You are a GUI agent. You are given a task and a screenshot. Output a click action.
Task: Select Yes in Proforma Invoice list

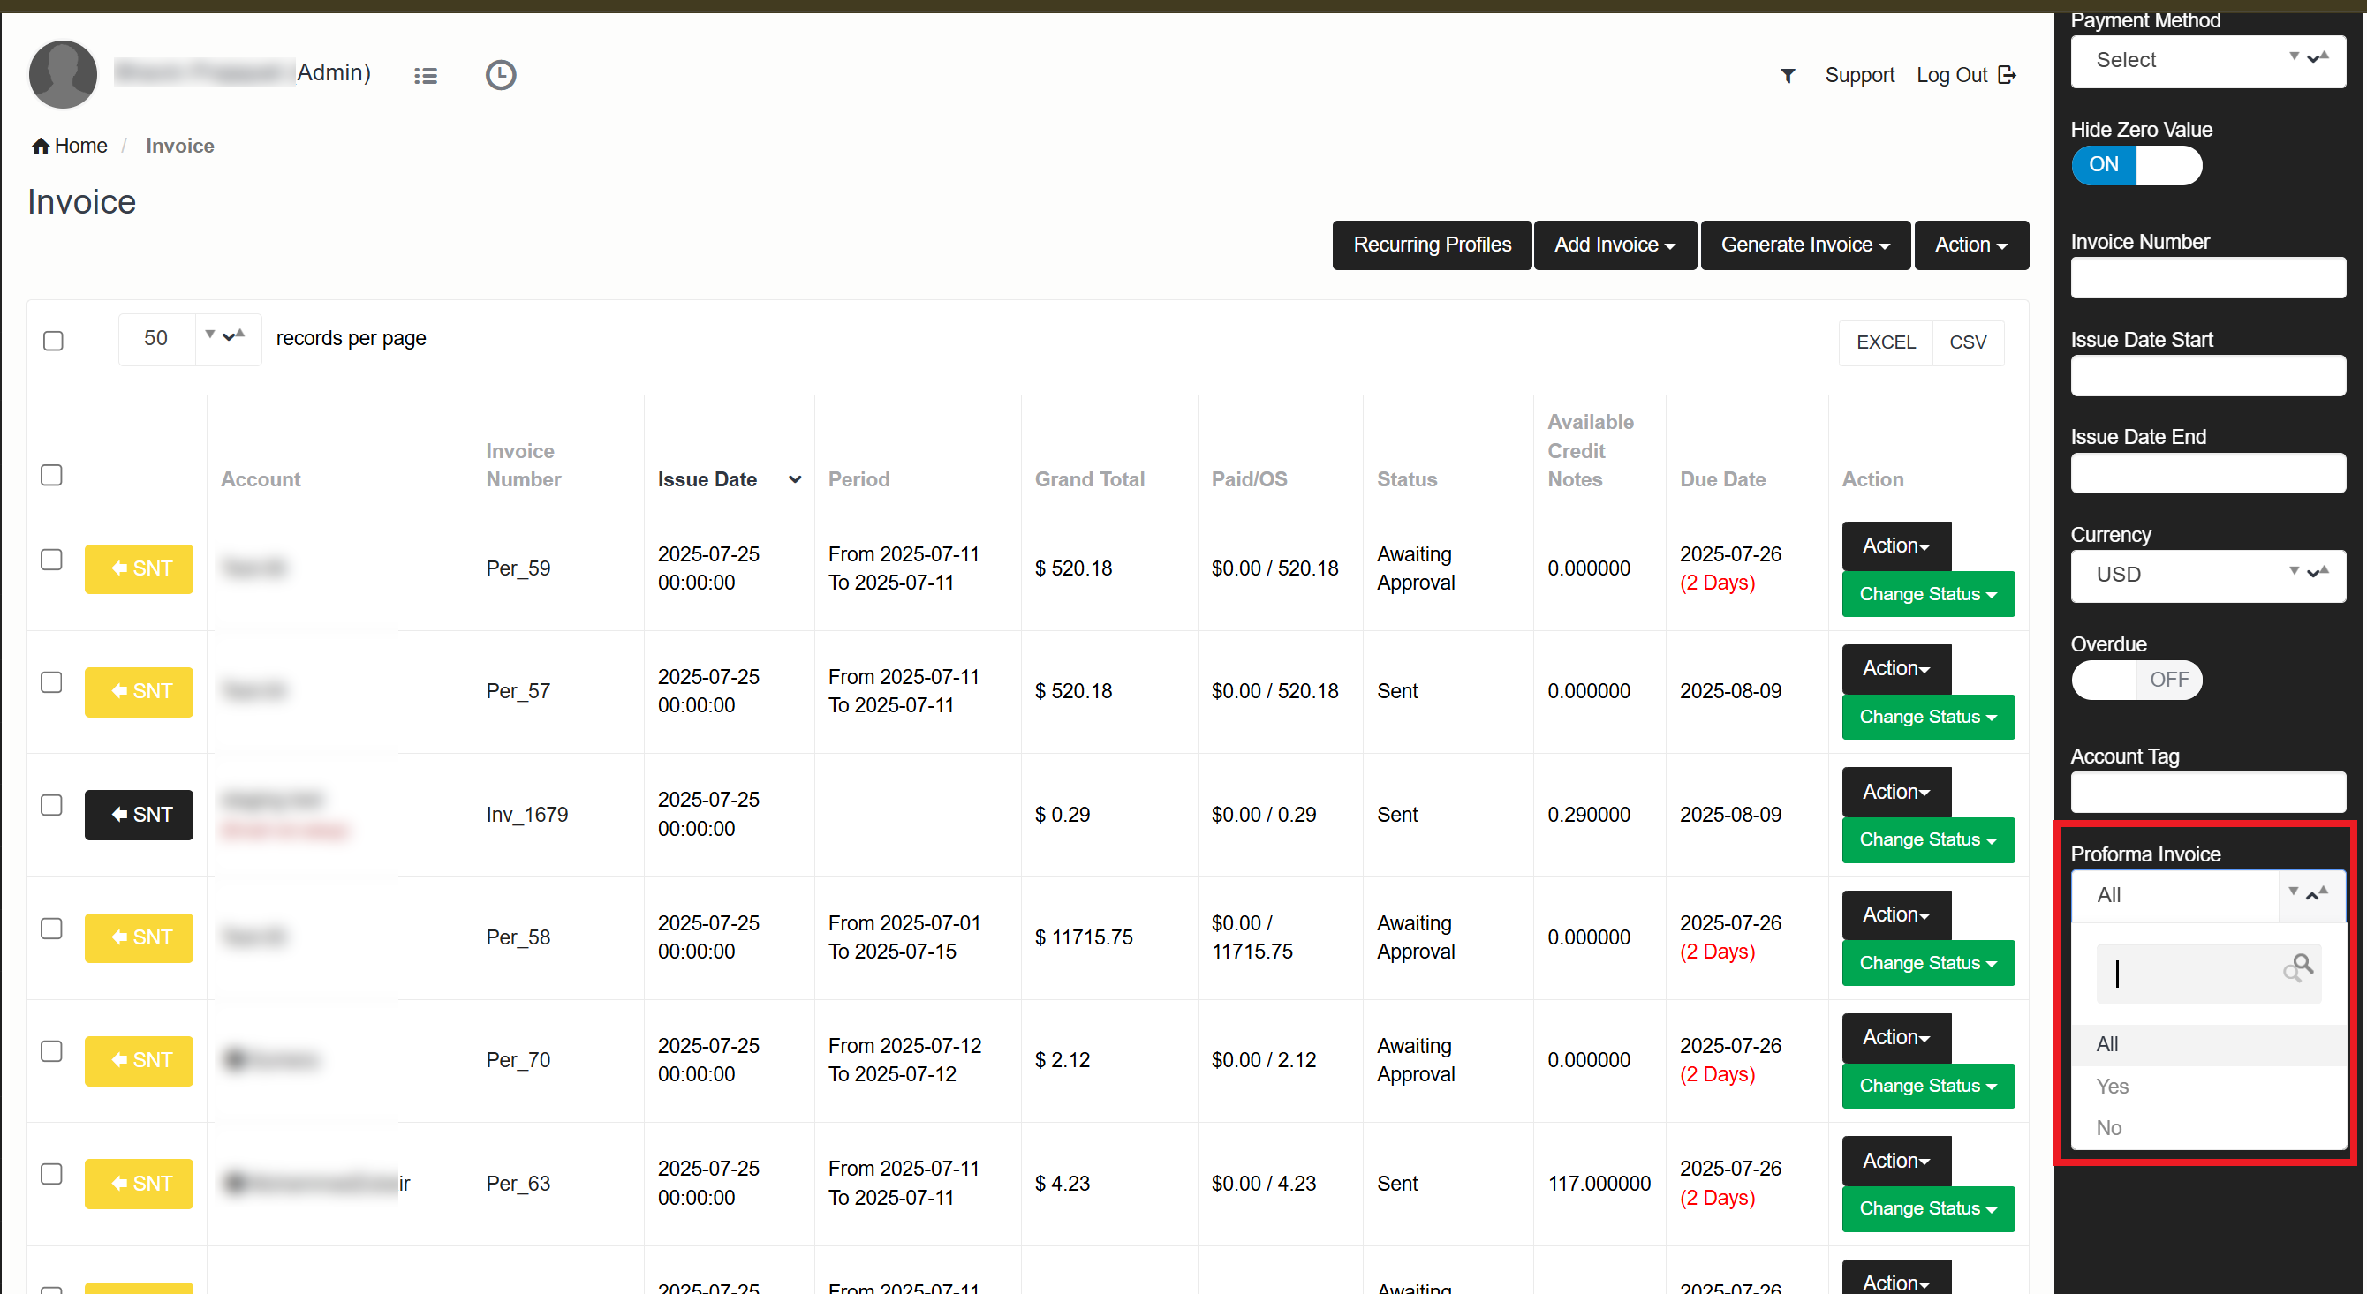tap(2112, 1086)
